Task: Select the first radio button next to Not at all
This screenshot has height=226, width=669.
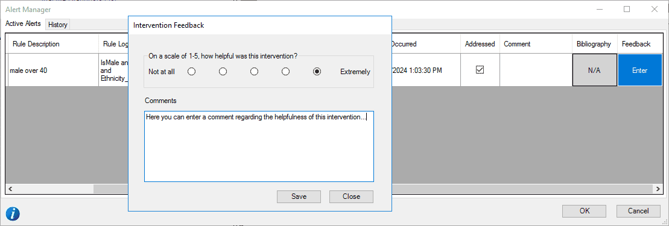Action: click(192, 72)
